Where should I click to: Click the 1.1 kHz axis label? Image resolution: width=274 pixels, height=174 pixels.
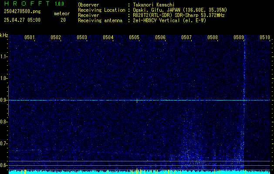pyautogui.click(x=3, y=57)
